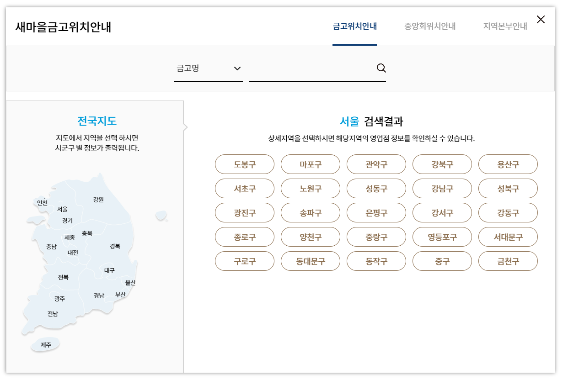Select 관악구 district button

(376, 164)
